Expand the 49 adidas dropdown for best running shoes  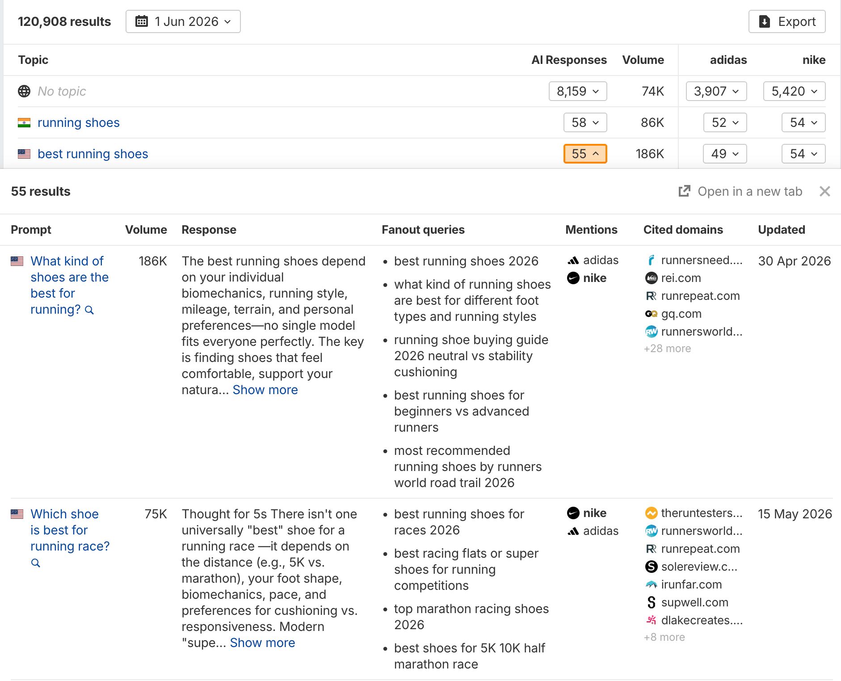(725, 154)
